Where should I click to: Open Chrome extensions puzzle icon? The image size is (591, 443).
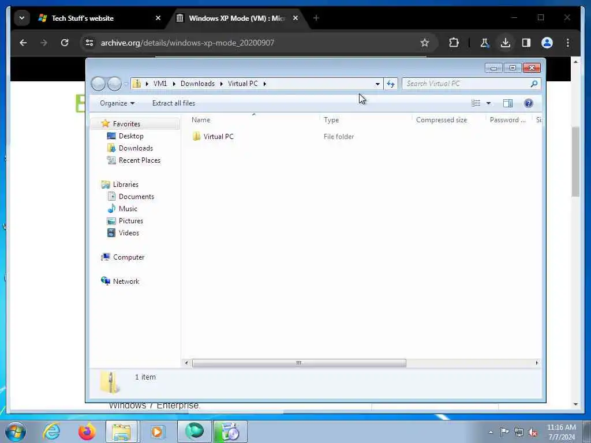[x=454, y=43]
